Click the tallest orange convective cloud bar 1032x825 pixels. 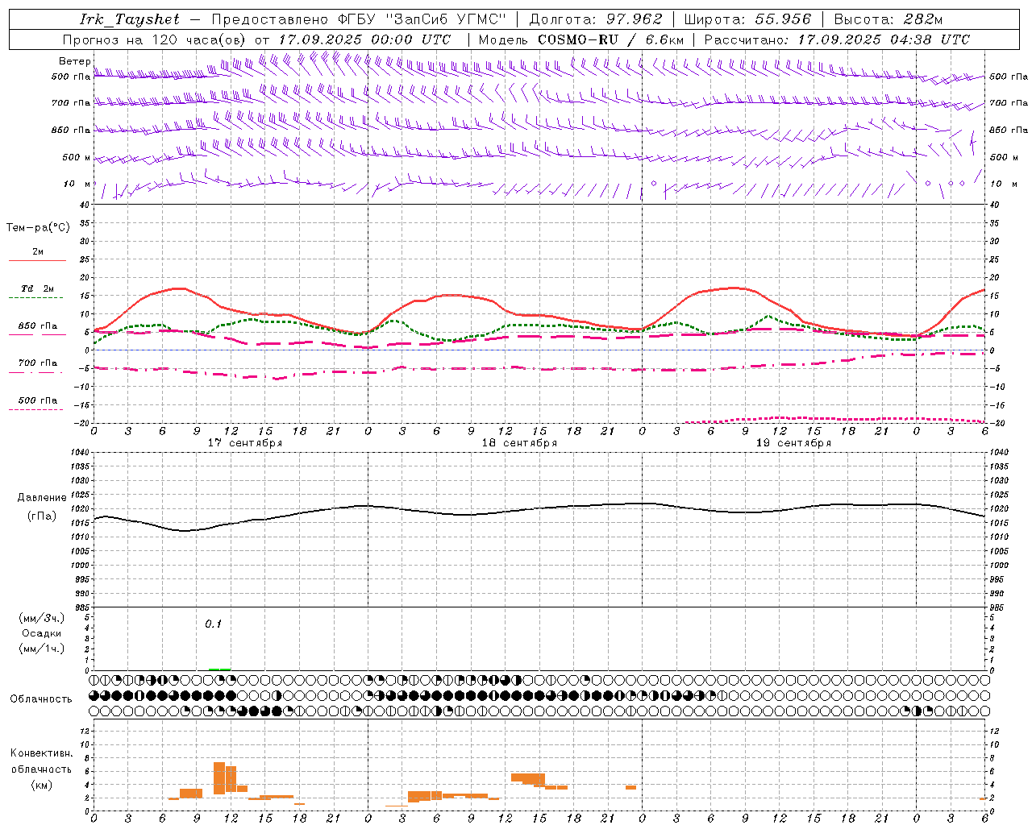coord(219,778)
